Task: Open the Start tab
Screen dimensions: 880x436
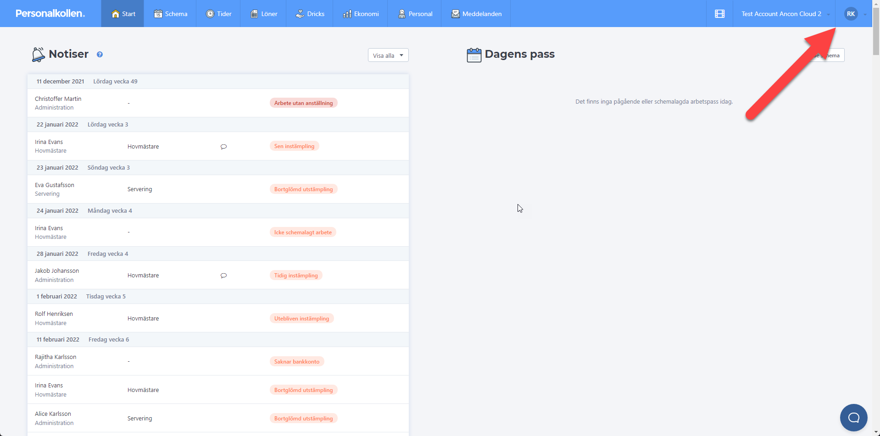Action: point(123,14)
